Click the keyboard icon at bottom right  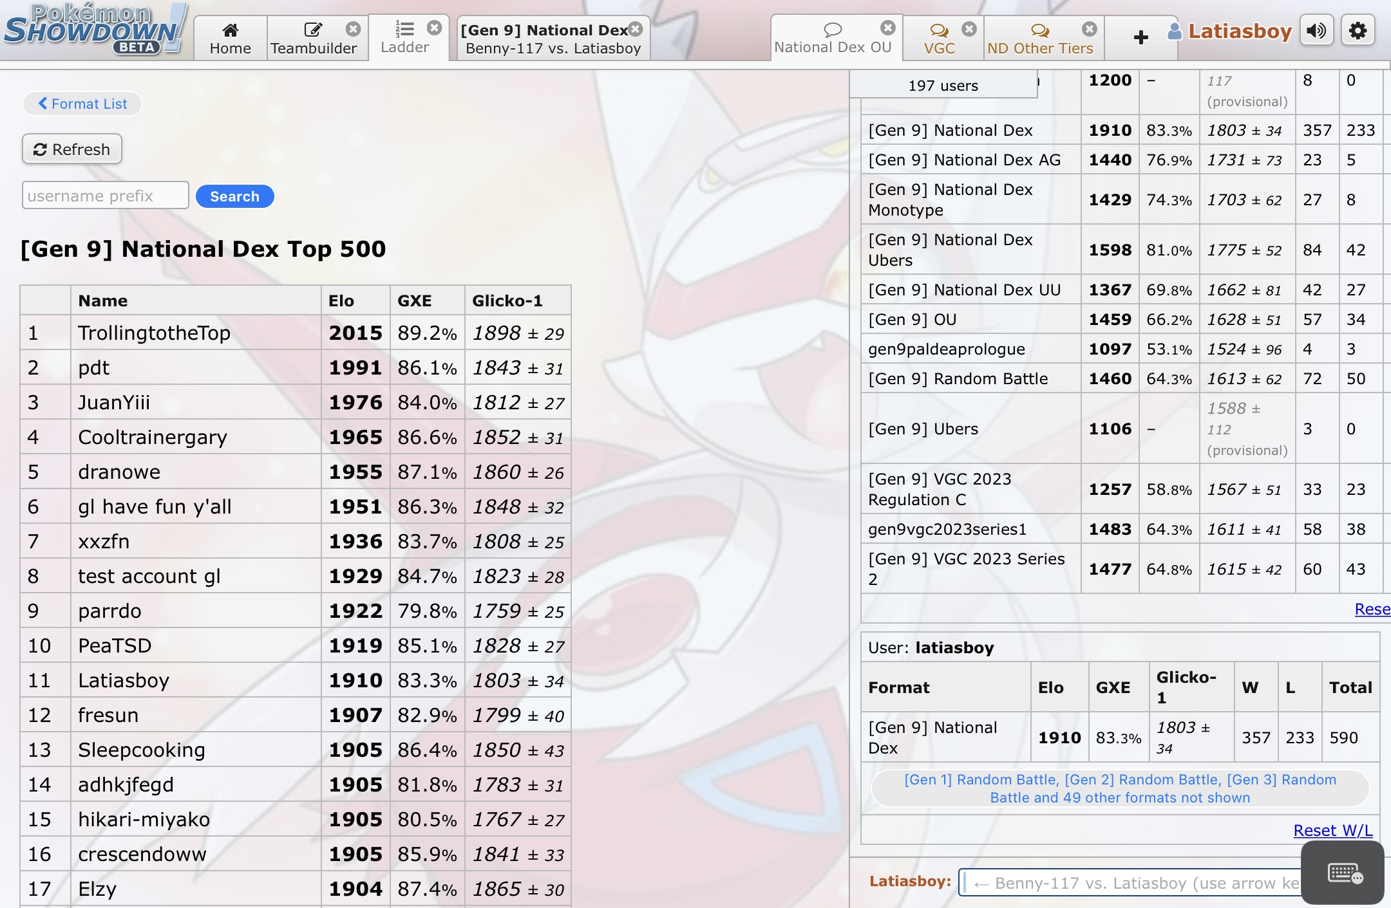1345,873
